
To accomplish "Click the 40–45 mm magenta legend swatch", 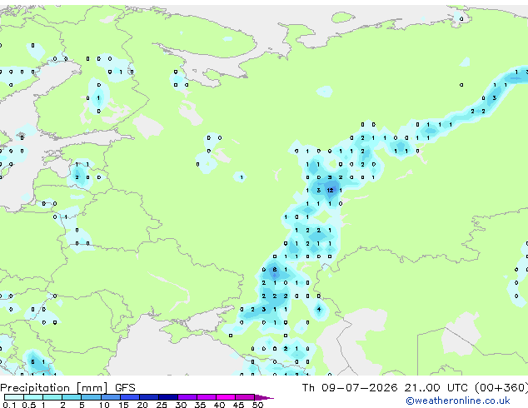I will pos(226,397).
